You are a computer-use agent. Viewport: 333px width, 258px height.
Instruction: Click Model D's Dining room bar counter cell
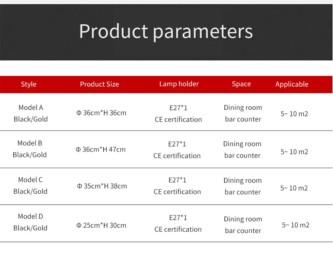tap(243, 225)
